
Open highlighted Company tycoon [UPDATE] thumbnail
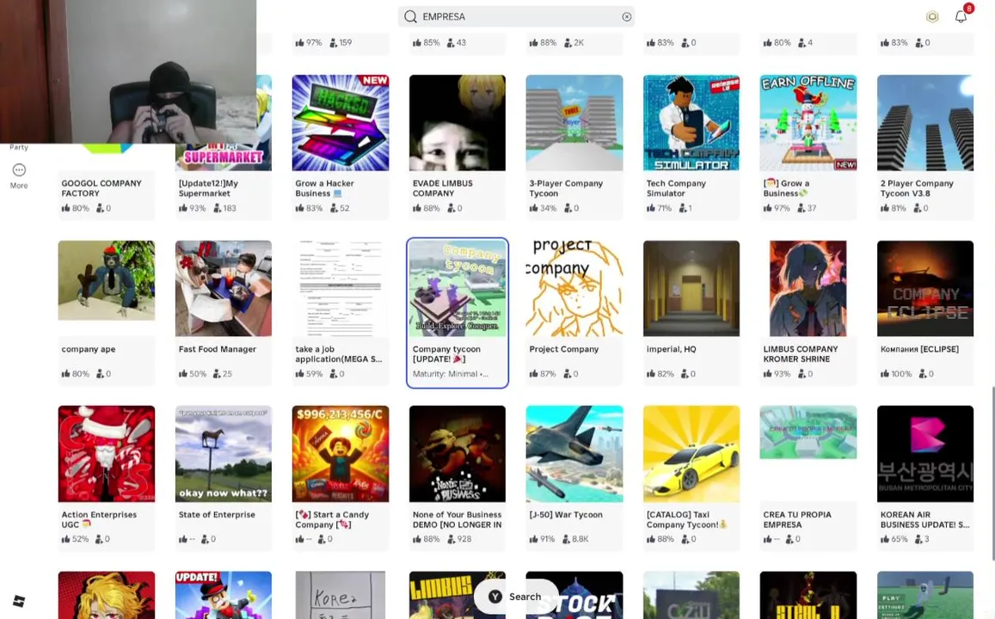458,289
